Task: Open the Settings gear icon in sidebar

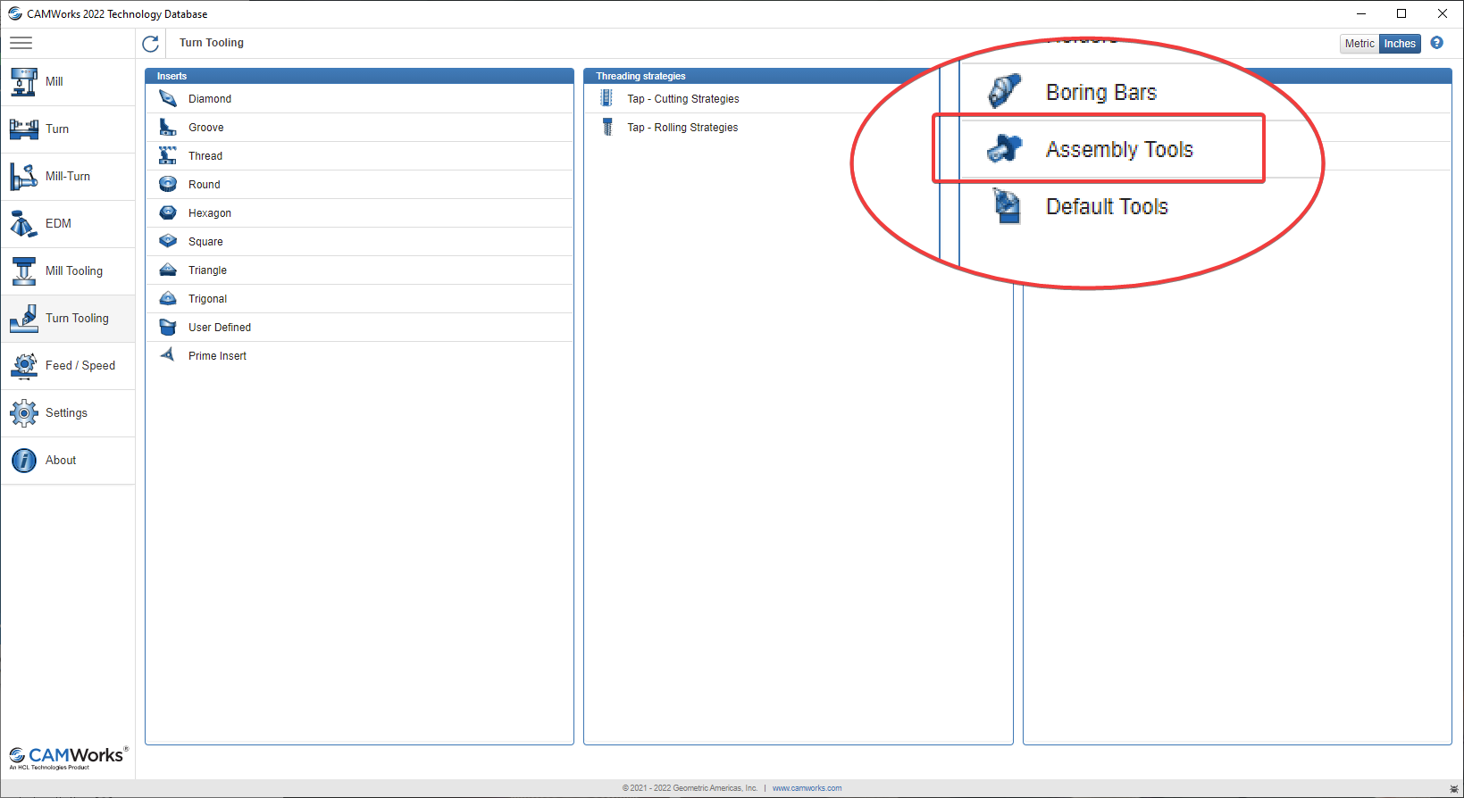Action: coord(24,412)
